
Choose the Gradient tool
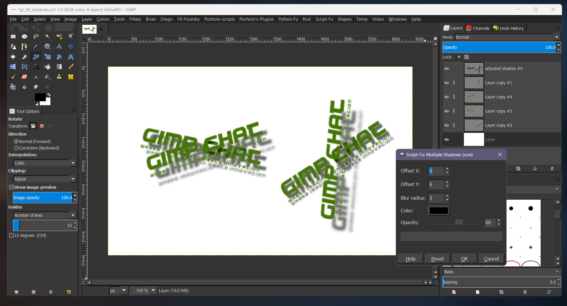point(59,67)
